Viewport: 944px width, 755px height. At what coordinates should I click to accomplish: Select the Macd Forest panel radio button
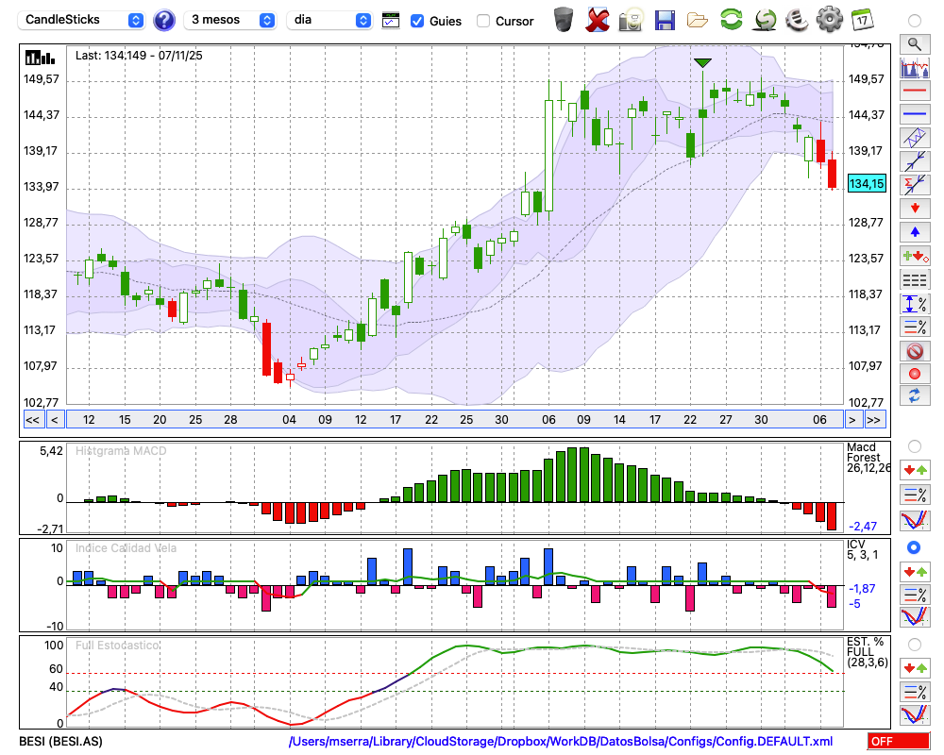click(x=914, y=445)
